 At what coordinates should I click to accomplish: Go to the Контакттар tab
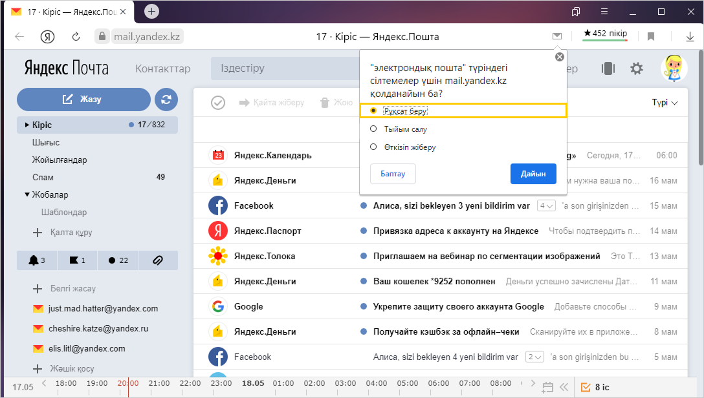(x=162, y=68)
